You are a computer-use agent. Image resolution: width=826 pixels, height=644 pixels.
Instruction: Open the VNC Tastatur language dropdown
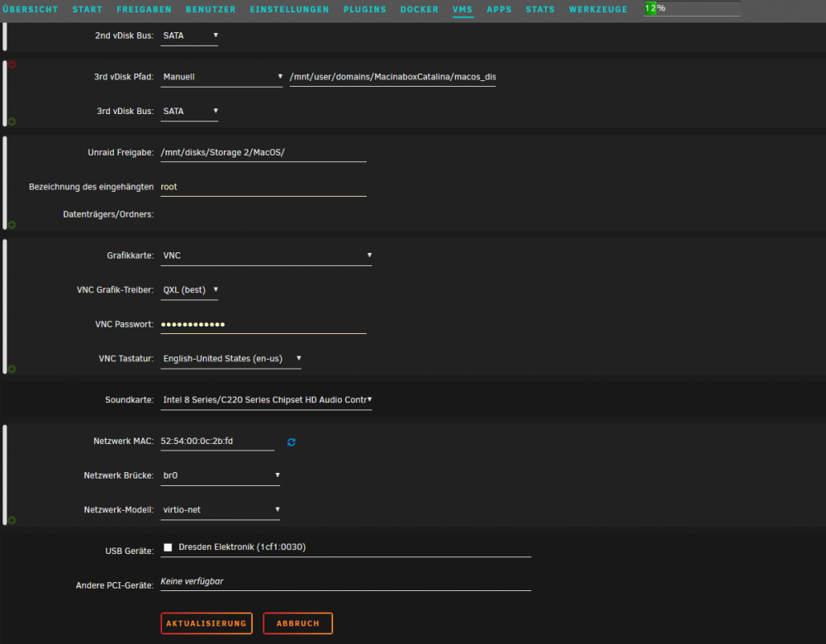tap(230, 359)
